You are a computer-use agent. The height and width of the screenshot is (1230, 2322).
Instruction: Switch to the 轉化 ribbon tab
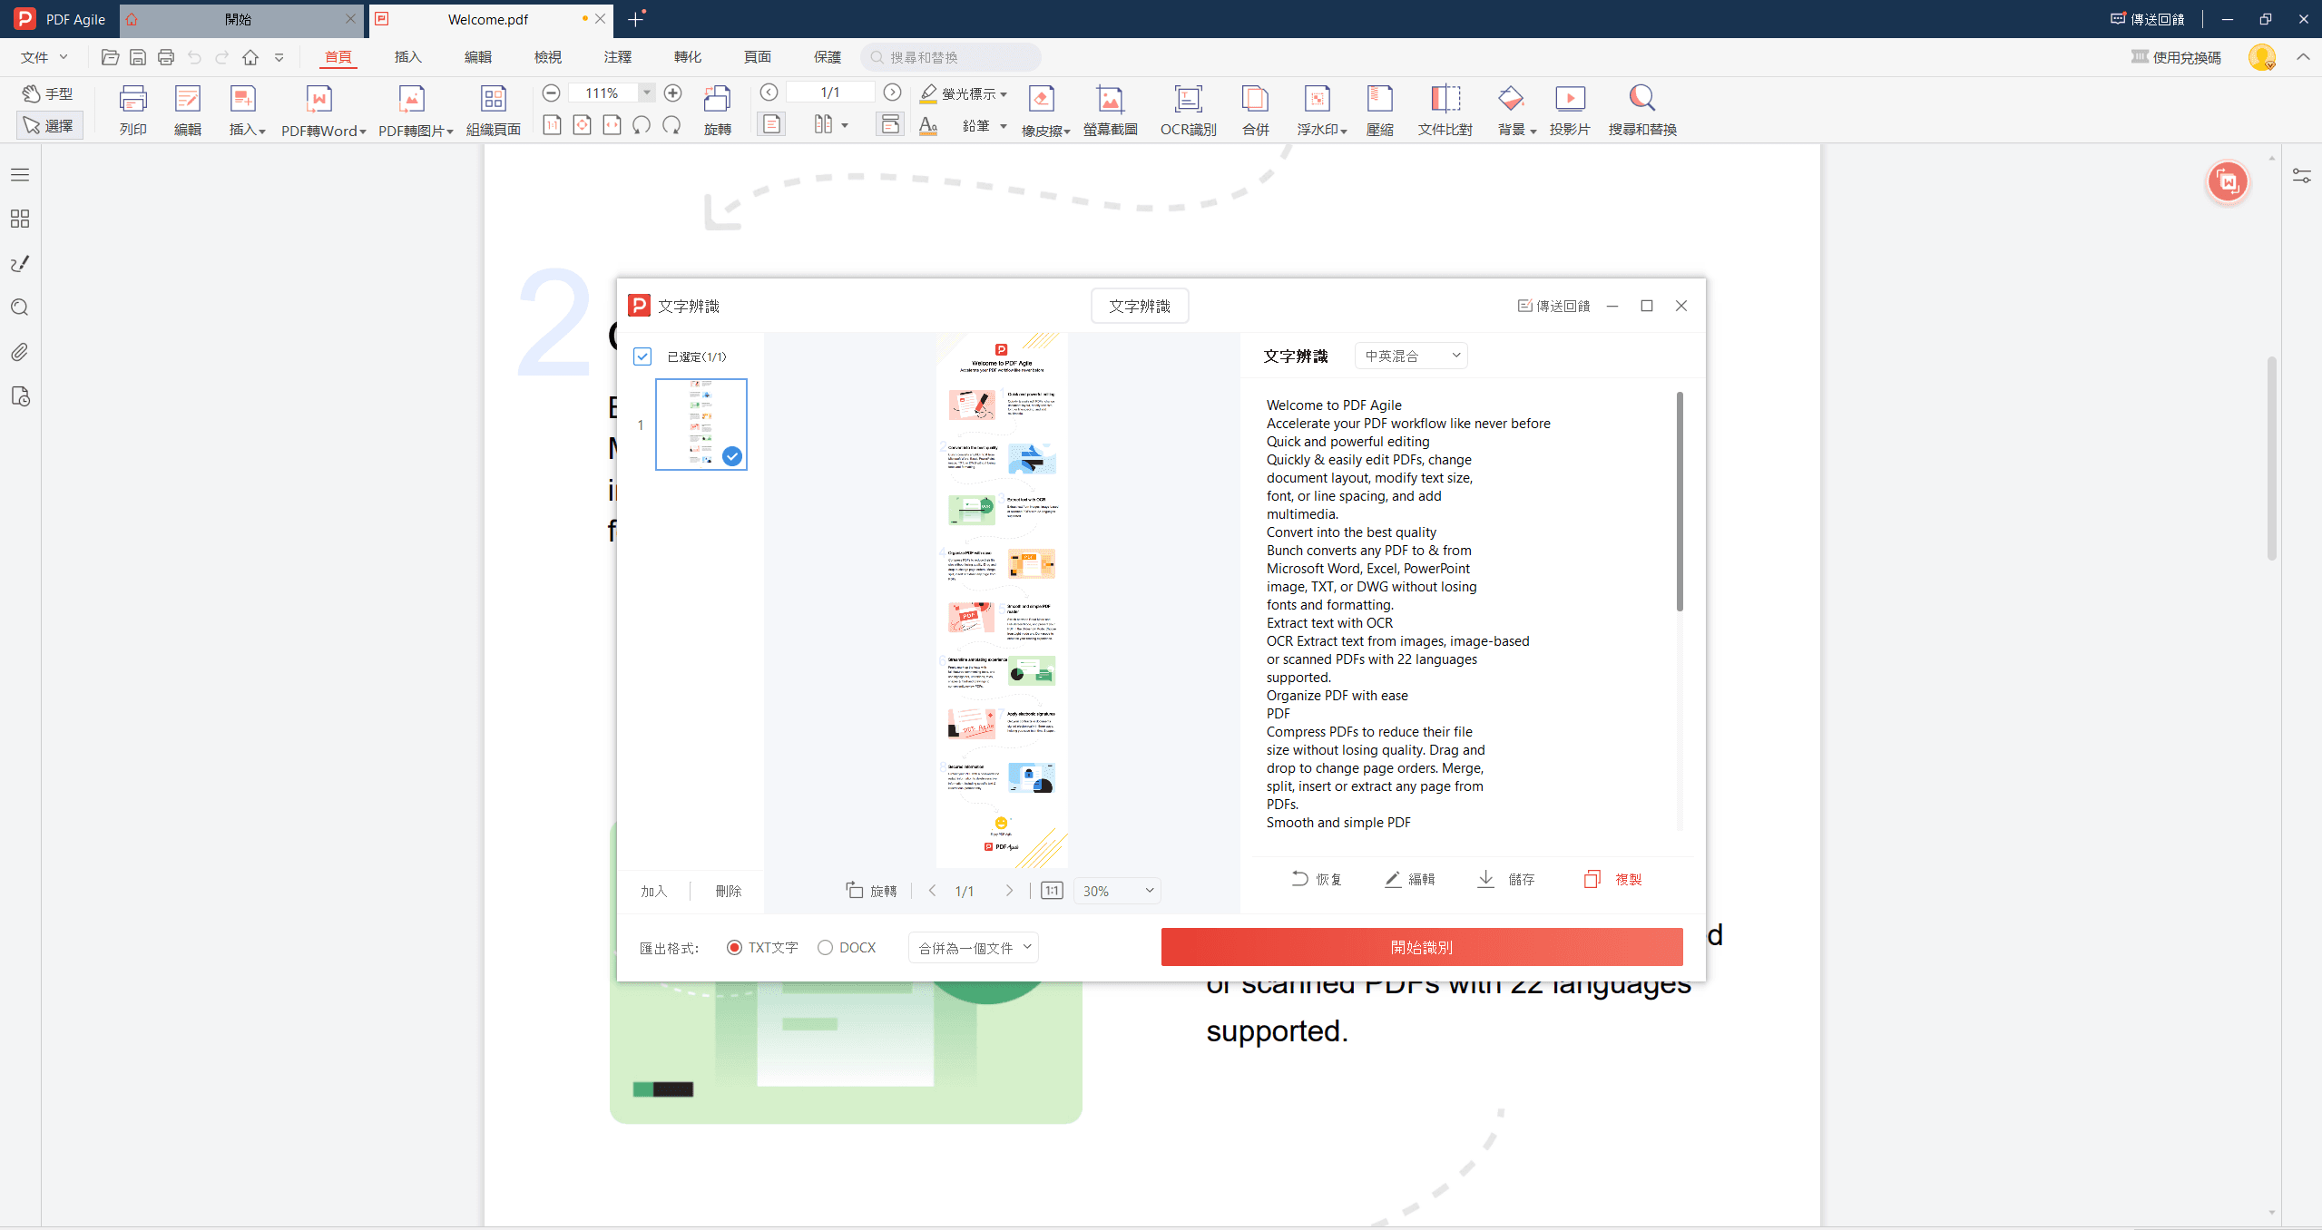(x=688, y=57)
